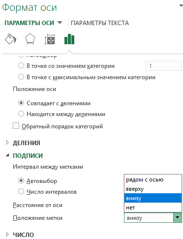
Task: Select radio 'В точке со значением категории'
Action: coord(21,66)
